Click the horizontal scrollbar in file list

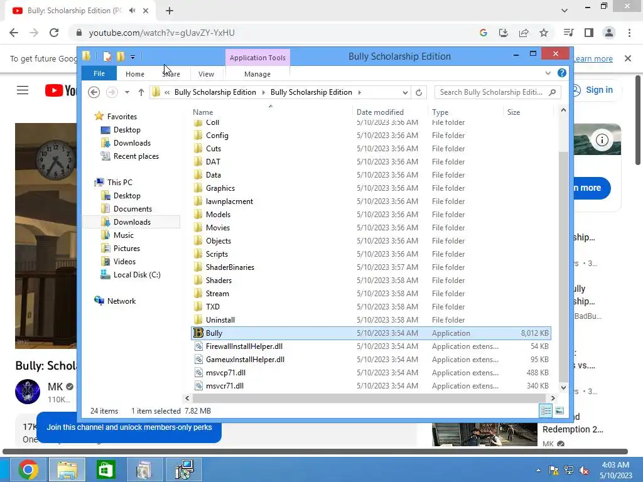(x=369, y=398)
